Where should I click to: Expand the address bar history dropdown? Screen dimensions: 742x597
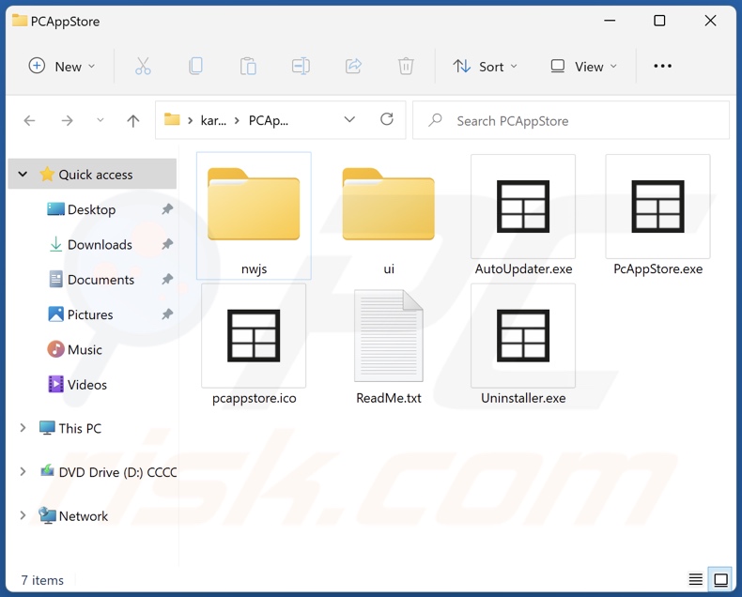click(x=349, y=119)
